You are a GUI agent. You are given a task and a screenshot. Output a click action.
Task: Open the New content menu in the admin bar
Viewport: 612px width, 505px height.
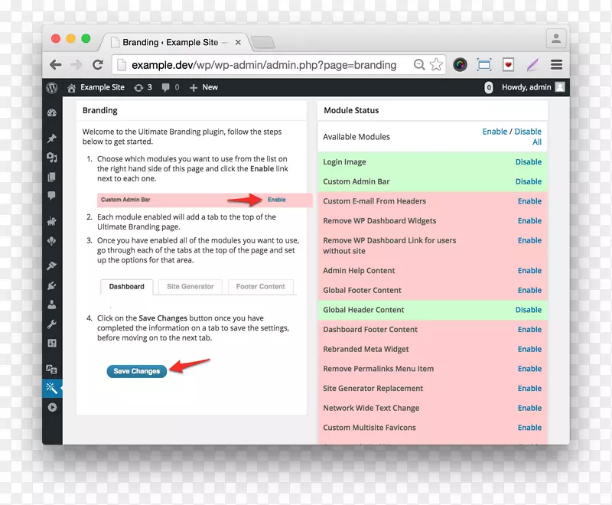click(x=203, y=88)
